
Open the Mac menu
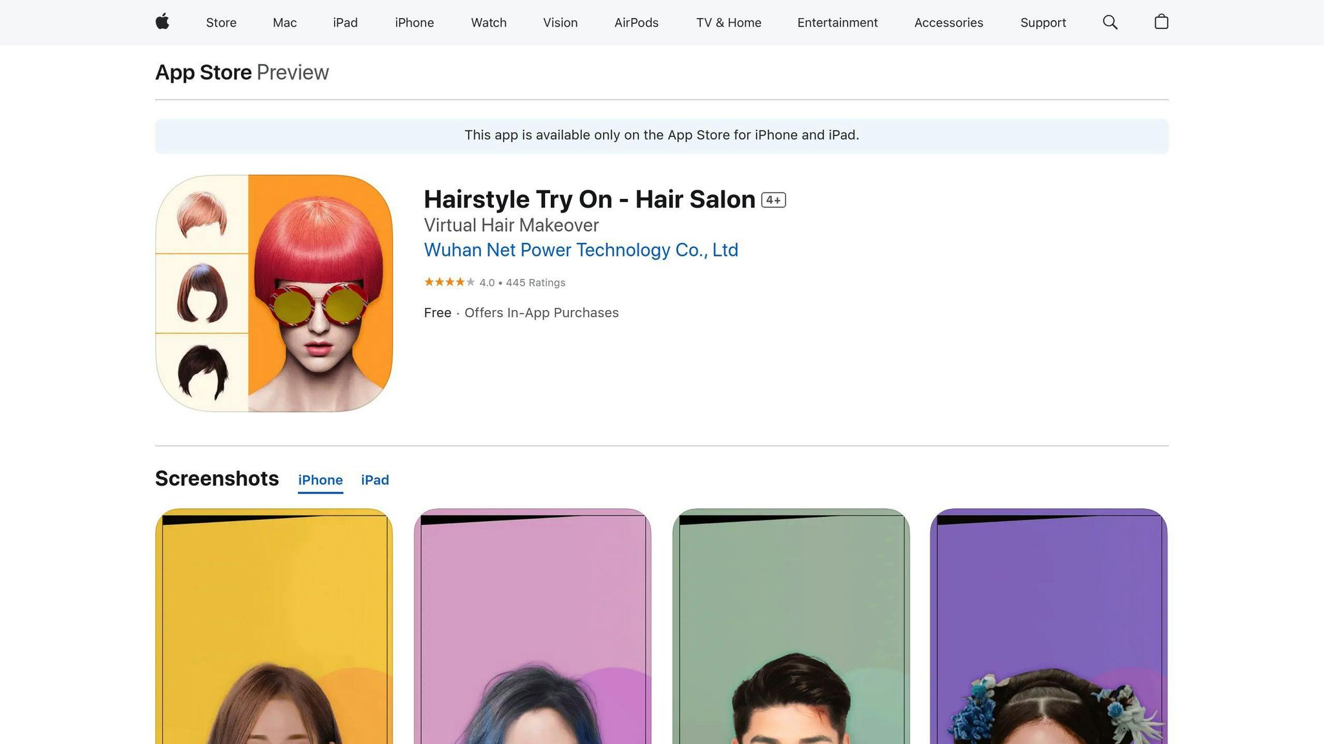(284, 23)
